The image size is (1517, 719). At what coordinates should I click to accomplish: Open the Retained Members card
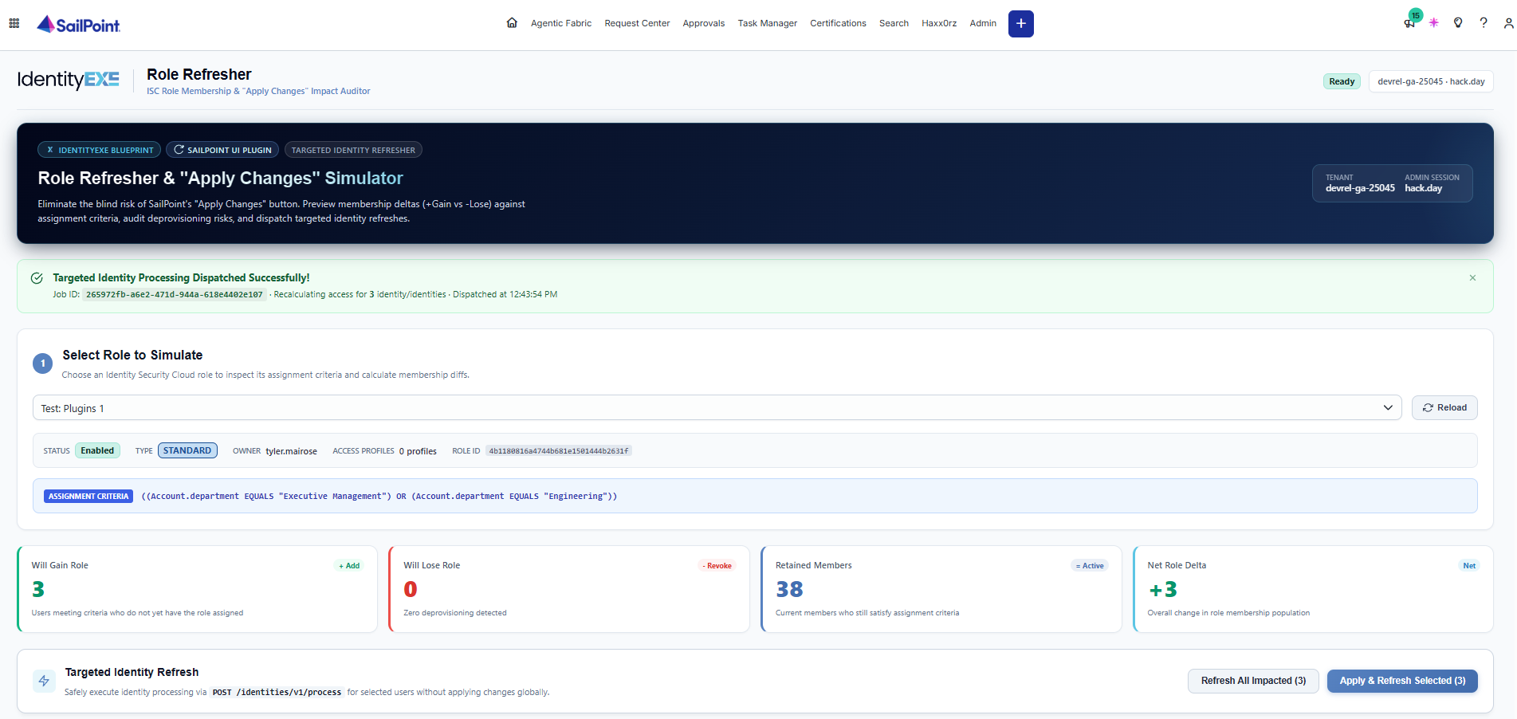941,589
